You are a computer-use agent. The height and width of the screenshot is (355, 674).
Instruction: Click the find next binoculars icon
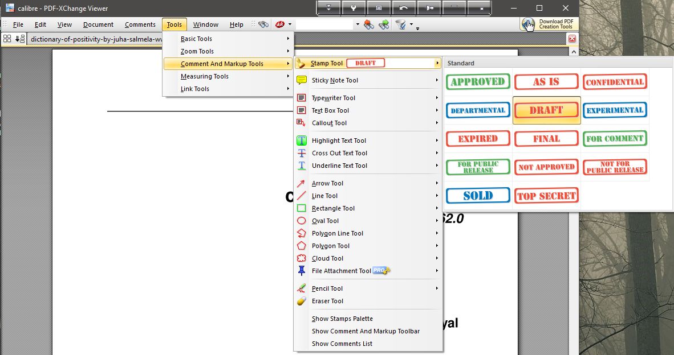[384, 25]
